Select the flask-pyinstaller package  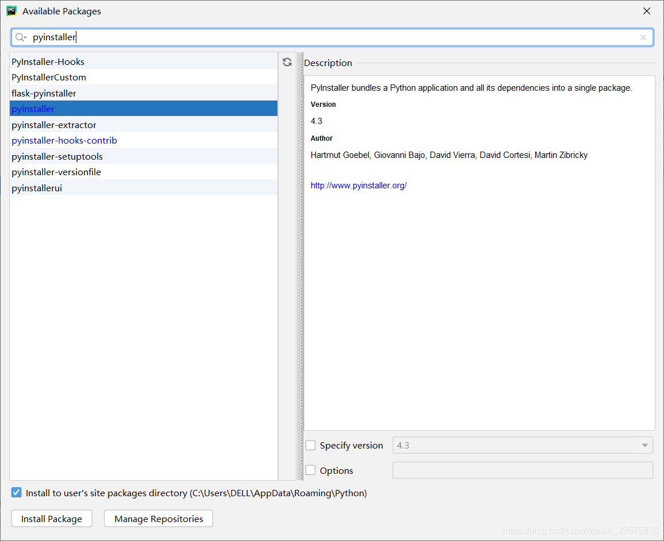[144, 93]
